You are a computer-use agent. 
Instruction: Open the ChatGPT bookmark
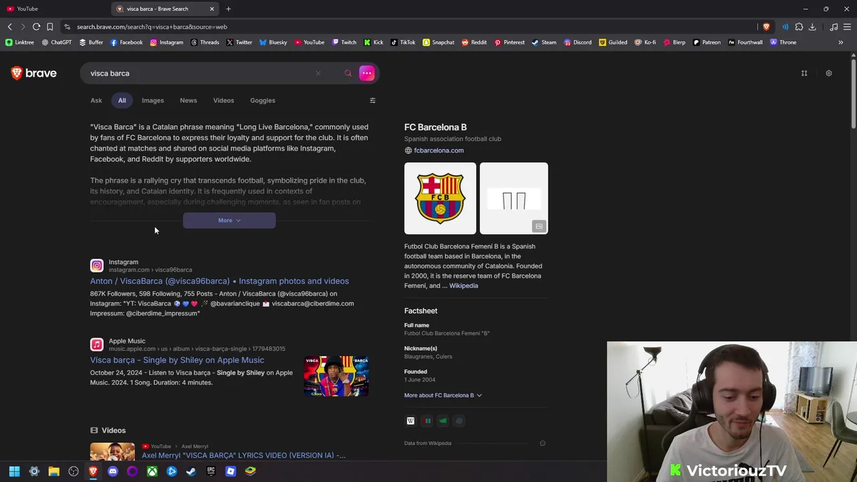pyautogui.click(x=56, y=42)
